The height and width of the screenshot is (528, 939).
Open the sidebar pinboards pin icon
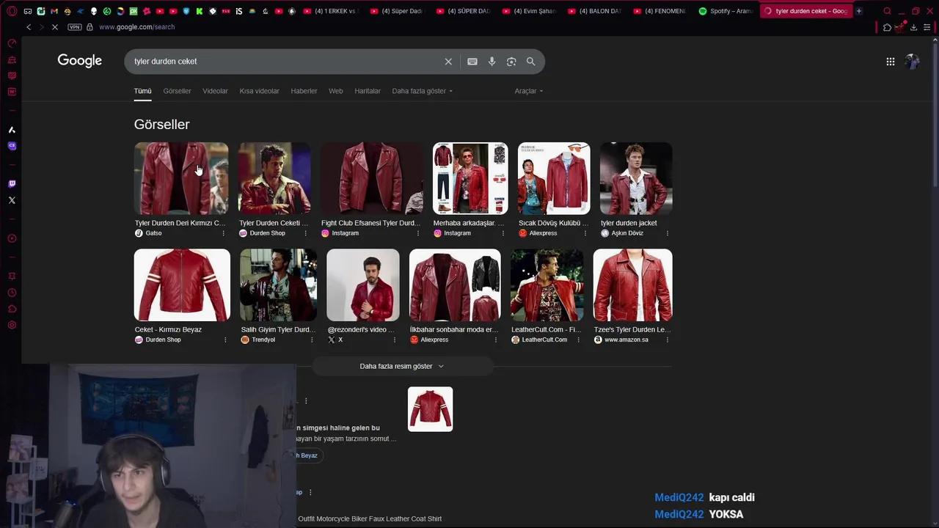12,276
